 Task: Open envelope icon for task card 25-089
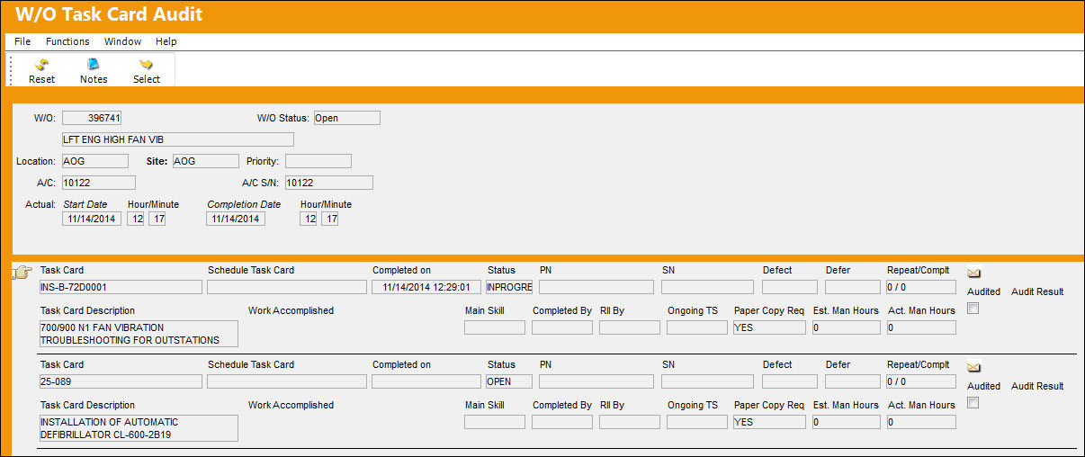coord(973,367)
